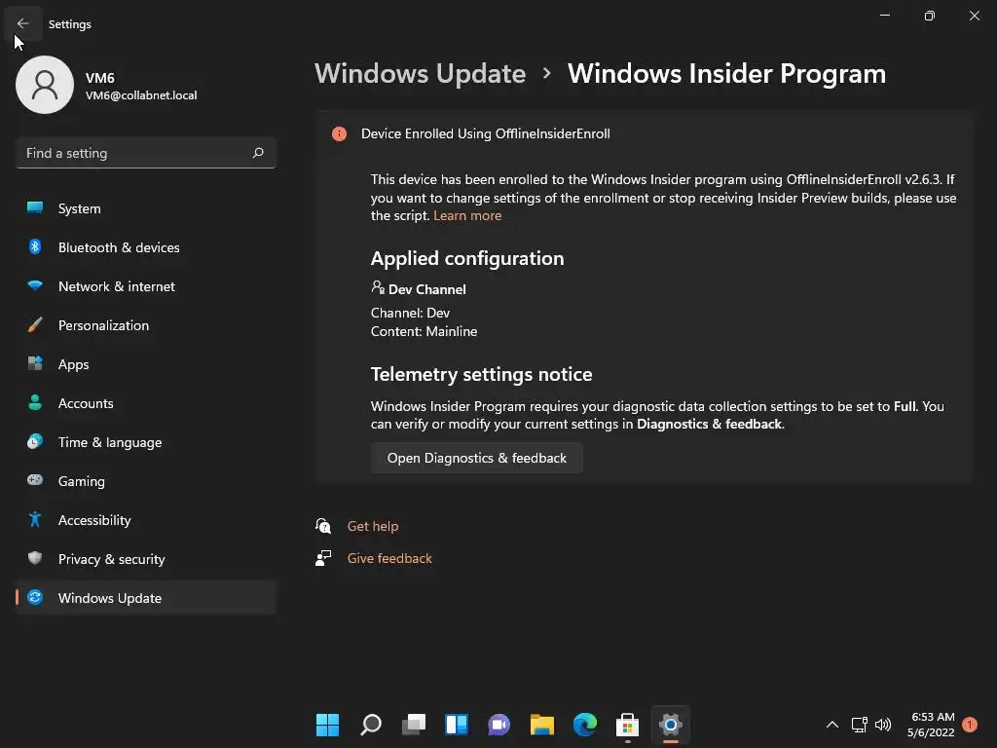Focus the Find a setting search field
This screenshot has width=997, height=748.
(146, 153)
